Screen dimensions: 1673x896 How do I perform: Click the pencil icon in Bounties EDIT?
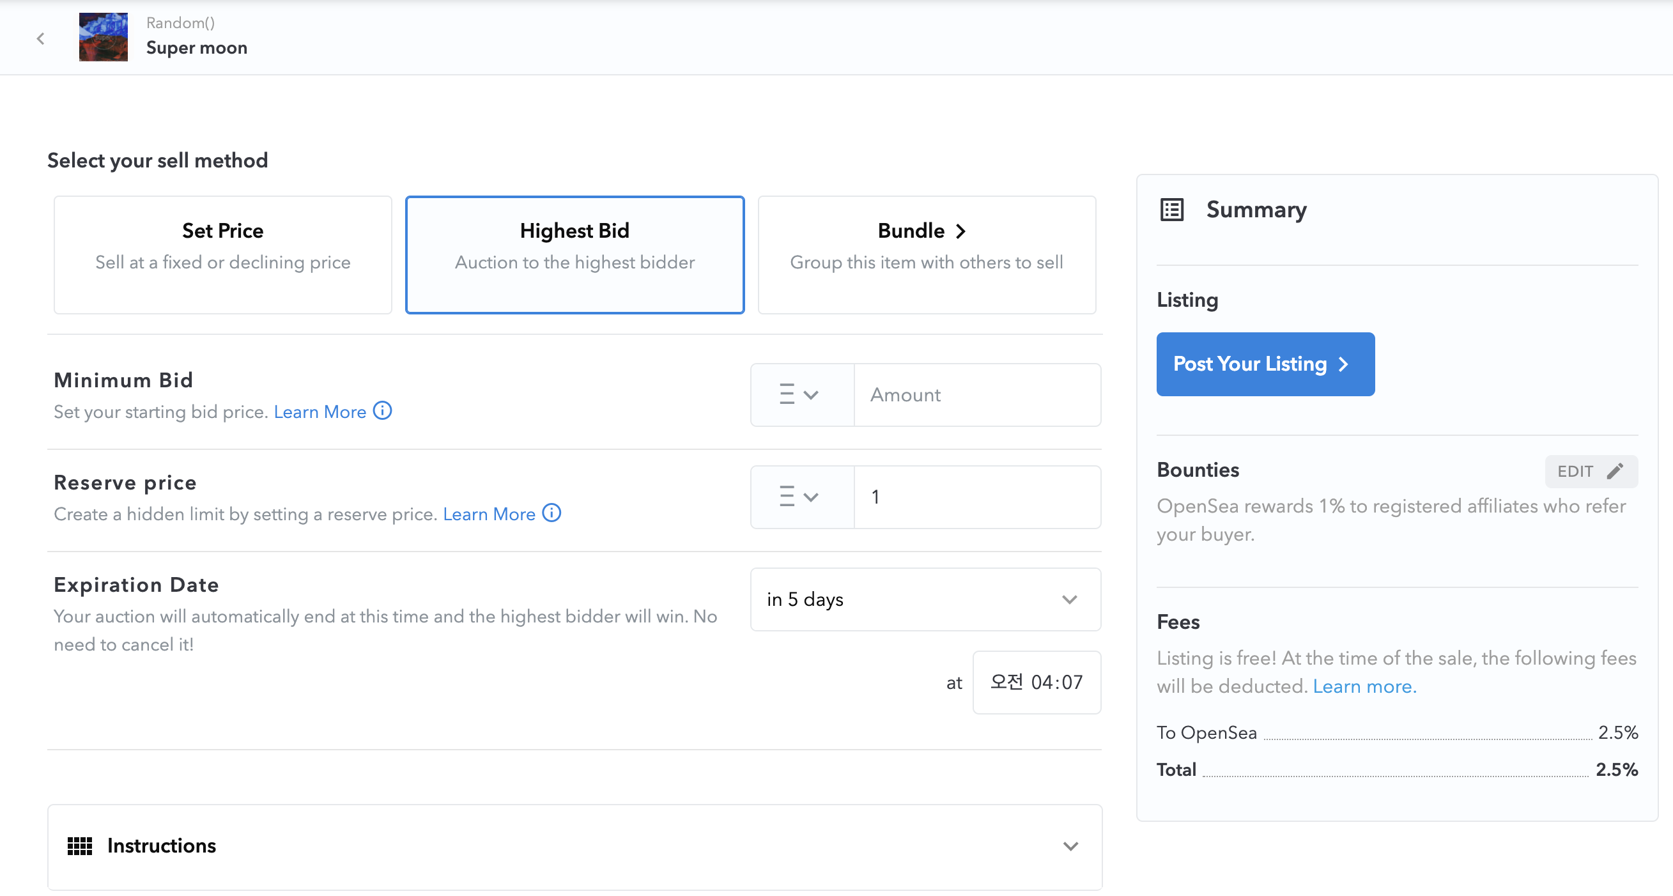pyautogui.click(x=1615, y=471)
